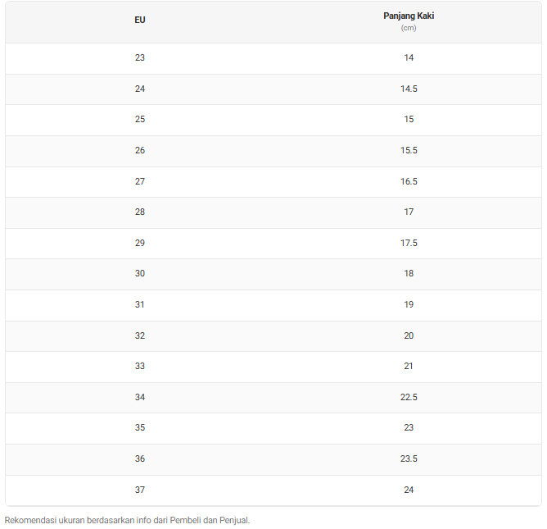
Task: Select EU size 23 cell
Action: [140, 57]
